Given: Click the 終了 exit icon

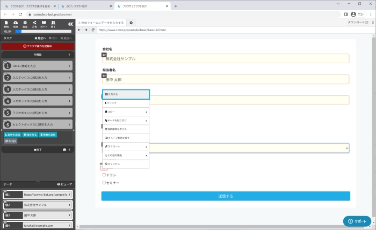Looking at the screenshot, I should point(53,24).
